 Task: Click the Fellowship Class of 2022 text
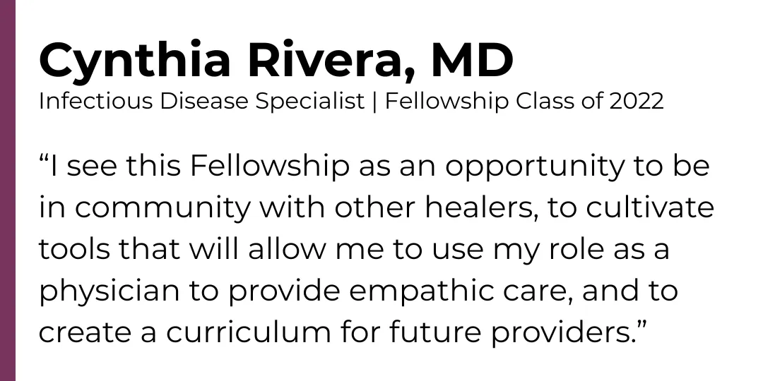pos(524,101)
